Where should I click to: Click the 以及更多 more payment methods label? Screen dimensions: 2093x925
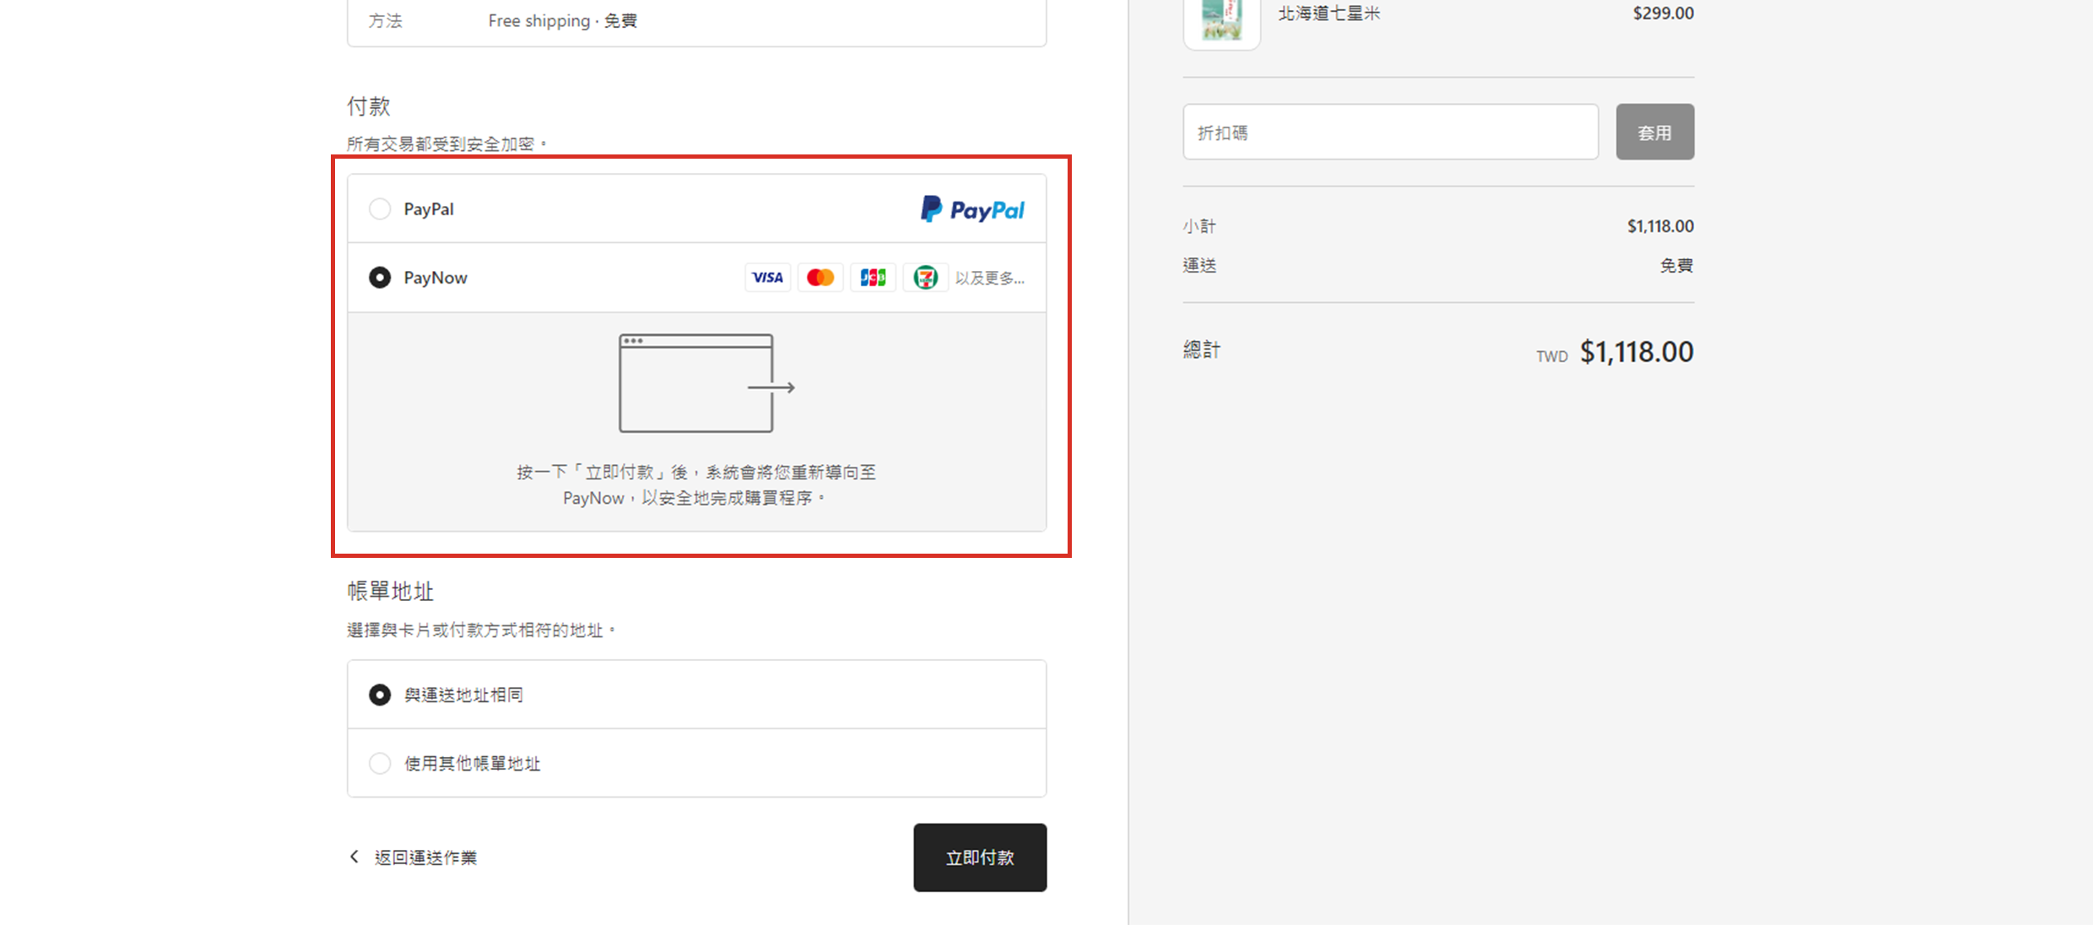click(x=989, y=278)
